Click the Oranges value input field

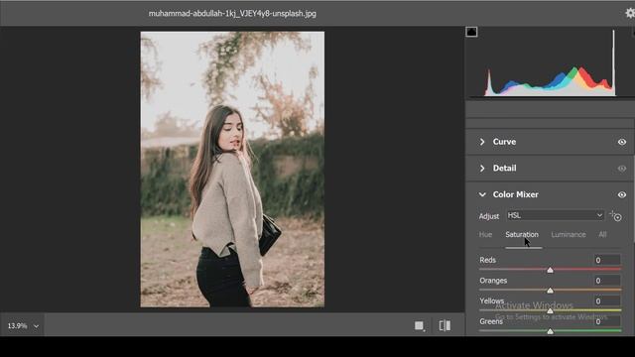tap(607, 281)
